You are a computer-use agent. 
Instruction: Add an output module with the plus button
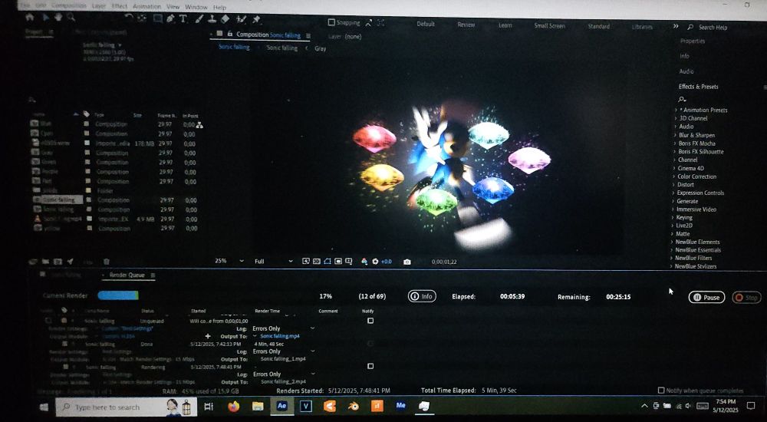point(208,336)
